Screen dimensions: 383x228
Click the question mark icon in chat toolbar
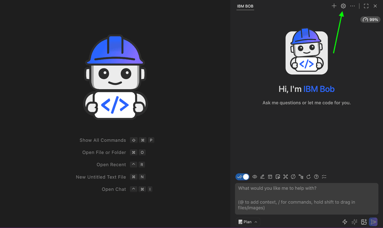[x=316, y=177]
